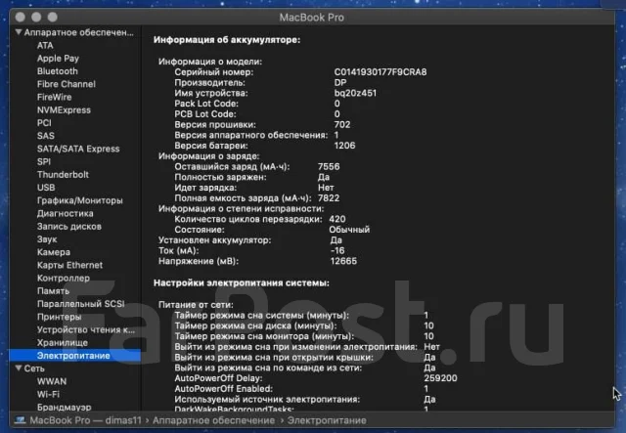Click AutoPowerOff Enabled label

(224, 388)
